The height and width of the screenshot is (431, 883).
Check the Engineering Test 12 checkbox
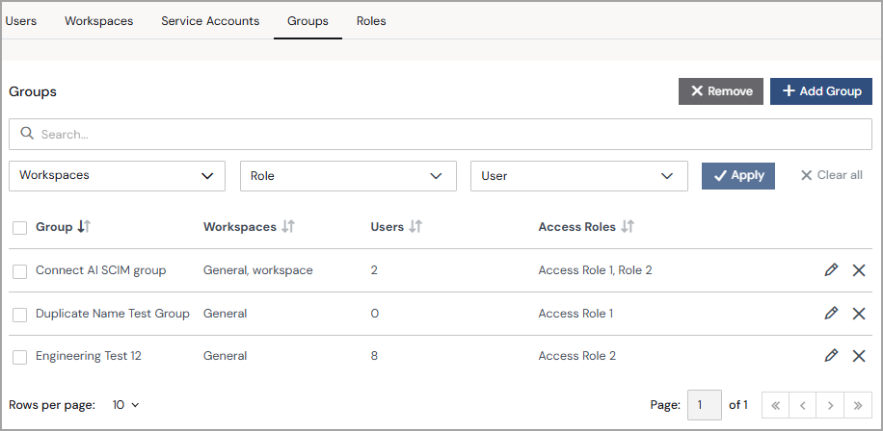(x=19, y=357)
